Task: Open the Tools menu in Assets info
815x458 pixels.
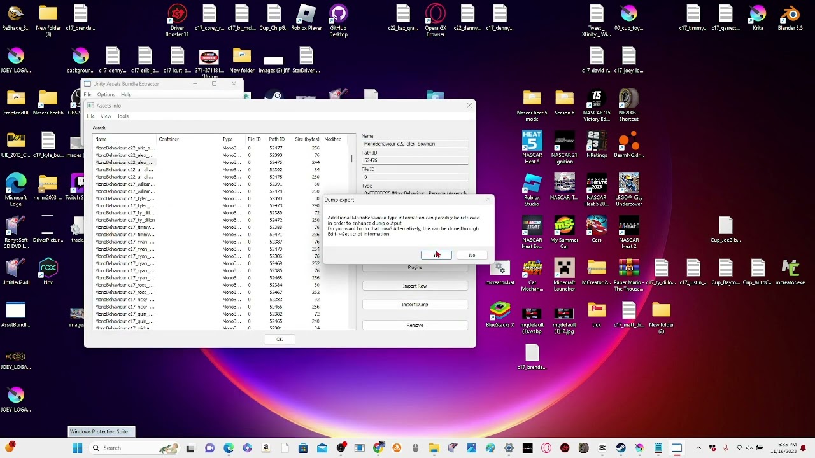Action: (123, 116)
